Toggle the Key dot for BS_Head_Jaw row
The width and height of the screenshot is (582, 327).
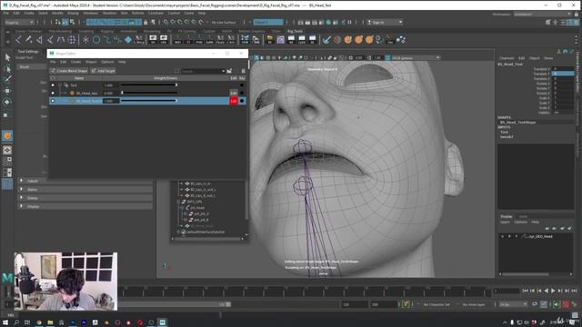(x=242, y=93)
